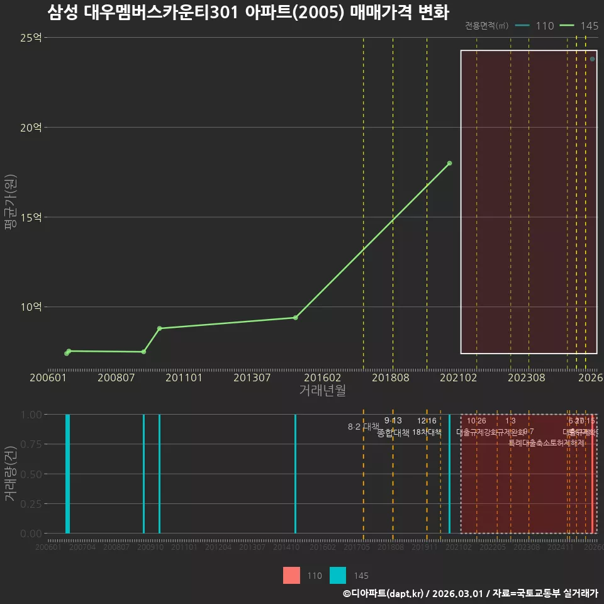Click 202102 on the price chart axis
This screenshot has width=604, height=604.
click(459, 377)
